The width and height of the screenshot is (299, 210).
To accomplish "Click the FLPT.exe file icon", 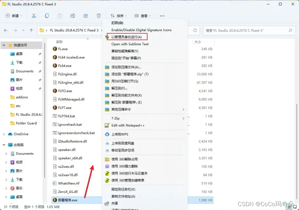I will pos(55,108).
